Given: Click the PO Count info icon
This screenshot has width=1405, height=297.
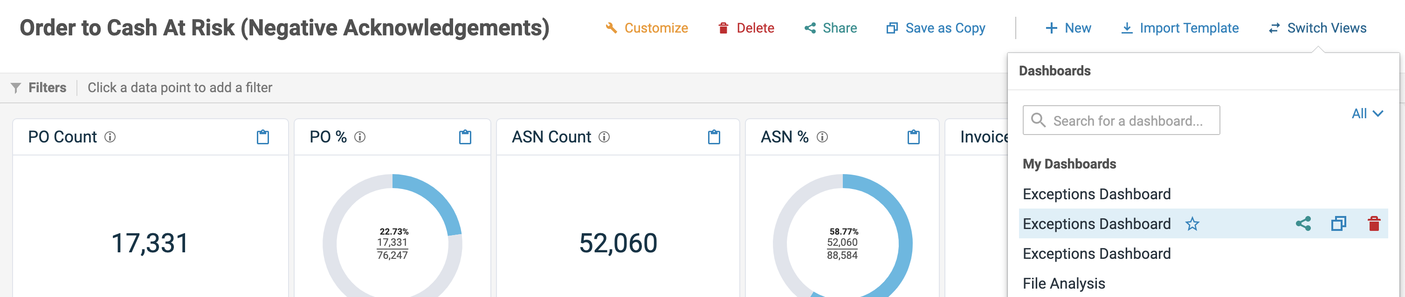Looking at the screenshot, I should (x=110, y=137).
